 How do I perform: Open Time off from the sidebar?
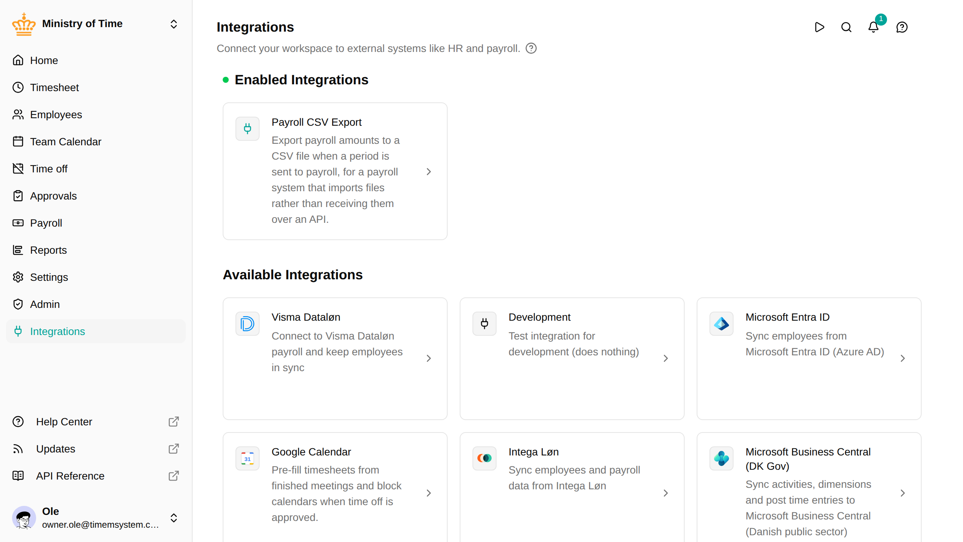coord(96,169)
